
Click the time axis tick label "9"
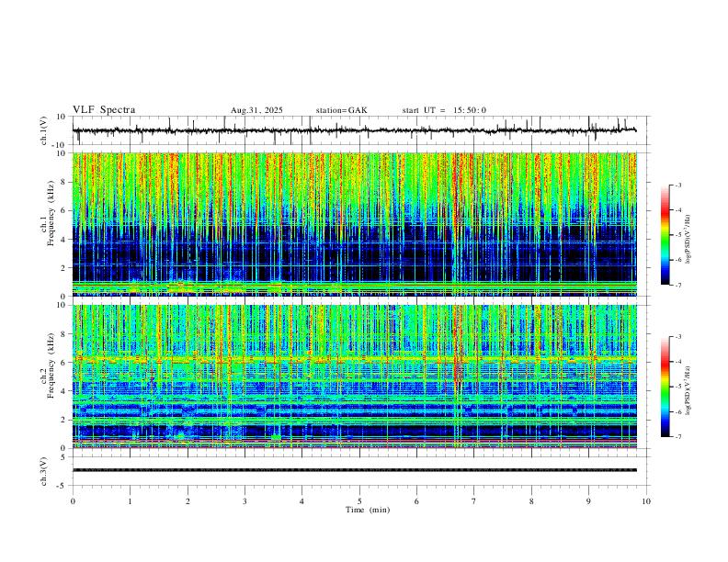click(588, 501)
